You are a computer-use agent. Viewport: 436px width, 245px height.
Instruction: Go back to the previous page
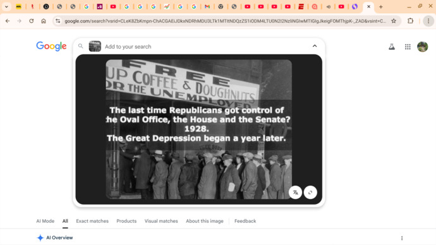(x=8, y=21)
